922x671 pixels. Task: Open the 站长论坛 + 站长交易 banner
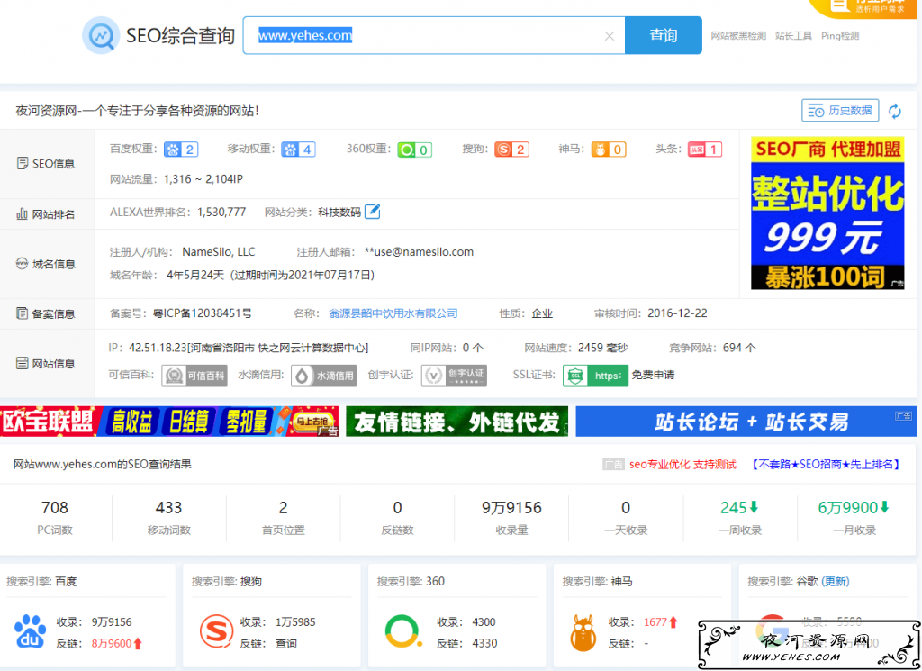click(746, 422)
